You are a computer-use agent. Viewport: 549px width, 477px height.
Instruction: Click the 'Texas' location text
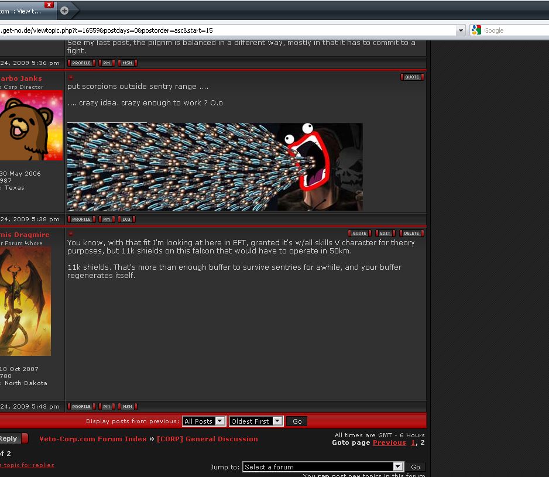point(15,188)
